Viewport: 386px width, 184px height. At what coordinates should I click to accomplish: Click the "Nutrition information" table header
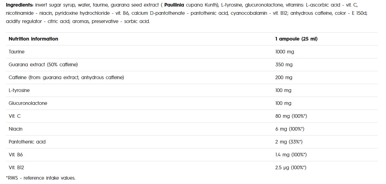pos(33,39)
